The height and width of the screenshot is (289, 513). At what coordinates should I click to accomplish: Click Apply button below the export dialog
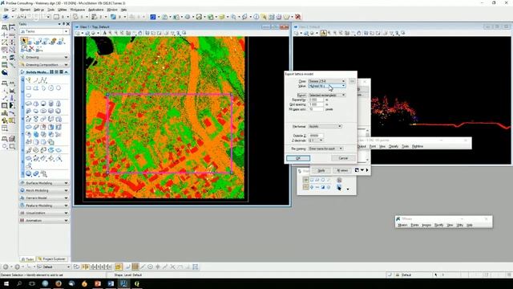coord(321,170)
